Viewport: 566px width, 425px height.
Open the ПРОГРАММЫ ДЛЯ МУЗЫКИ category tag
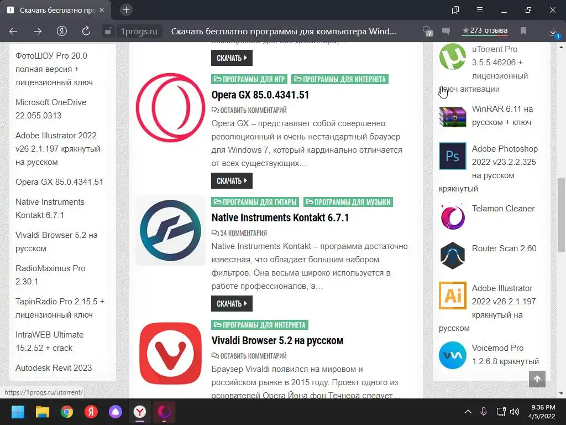click(x=348, y=202)
